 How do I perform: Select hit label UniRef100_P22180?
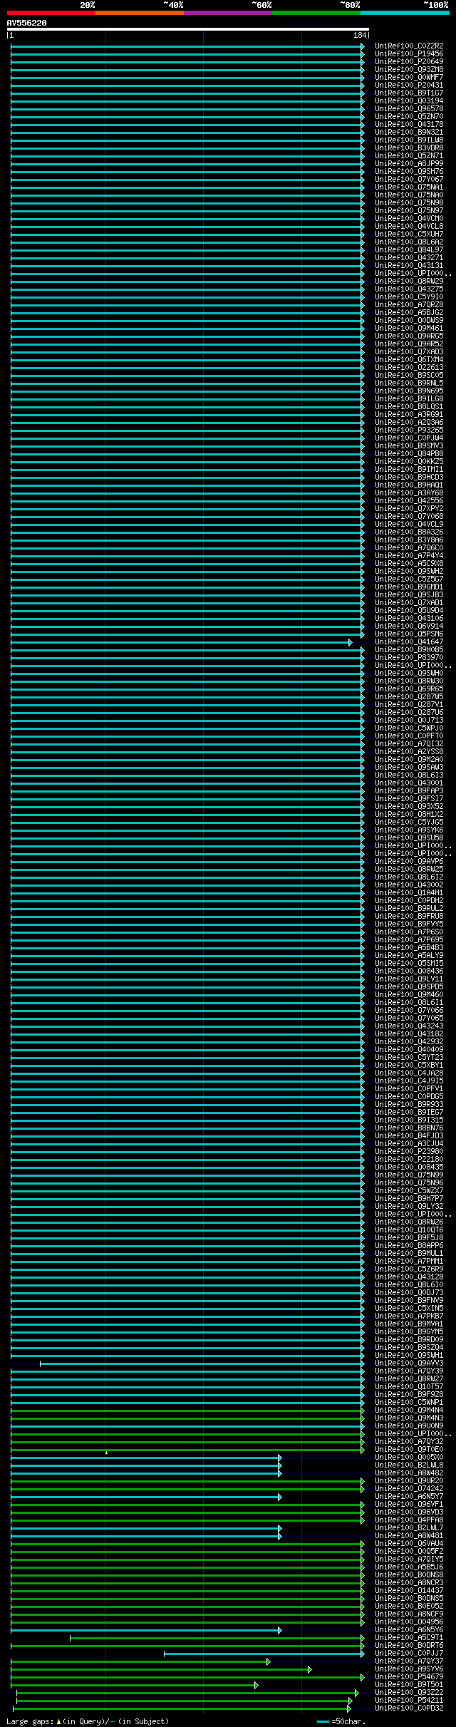coord(409,1160)
